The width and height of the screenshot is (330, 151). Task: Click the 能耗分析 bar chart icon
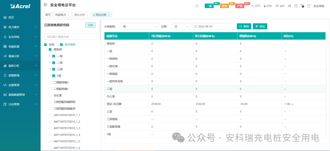(x=5, y=66)
